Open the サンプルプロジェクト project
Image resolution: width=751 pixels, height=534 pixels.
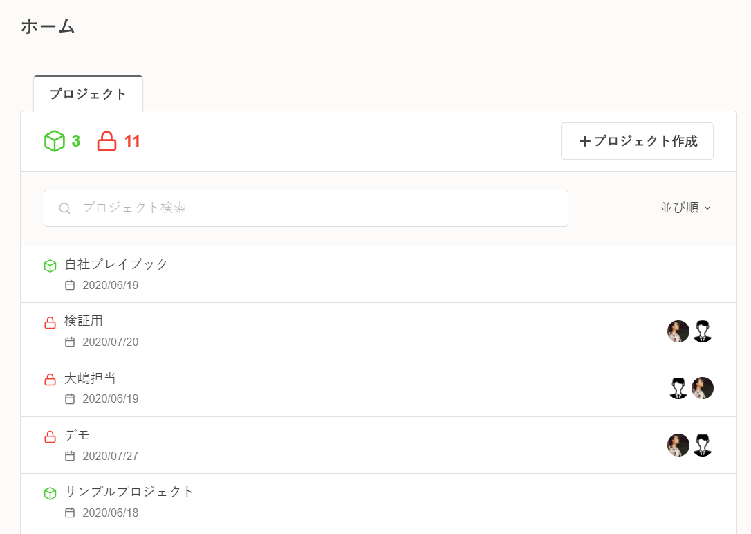click(129, 492)
